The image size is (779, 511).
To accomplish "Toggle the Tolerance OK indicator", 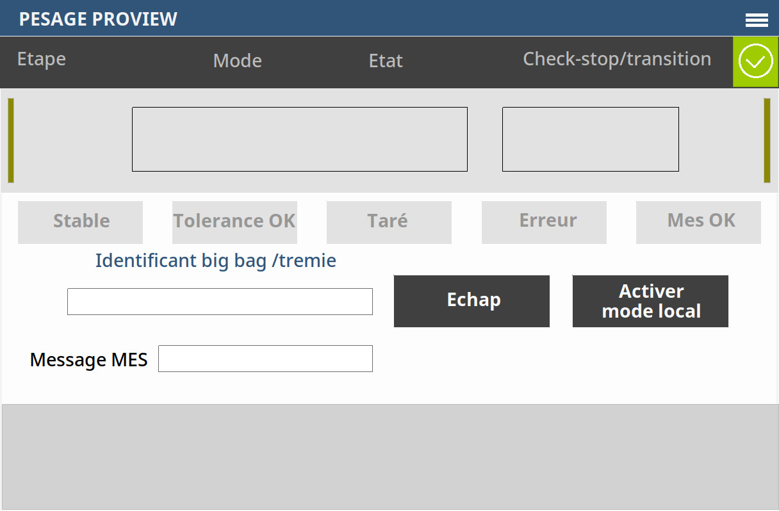I will tap(234, 222).
